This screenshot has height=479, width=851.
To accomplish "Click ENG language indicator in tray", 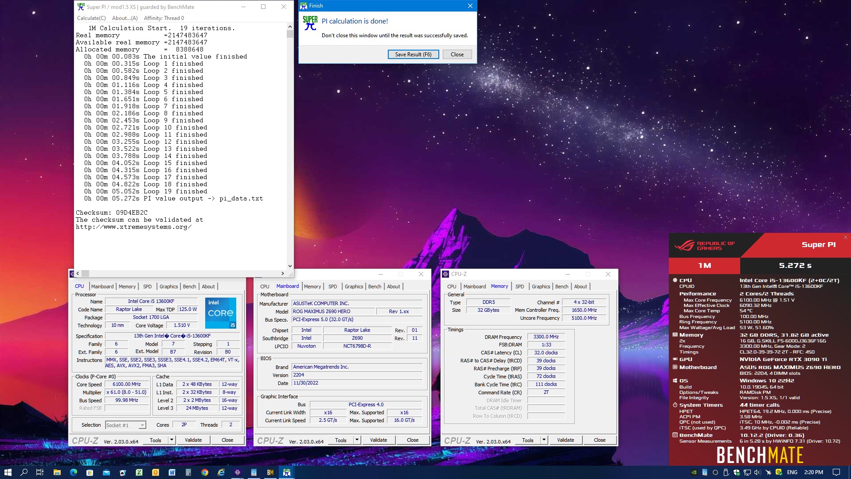I will pyautogui.click(x=792, y=472).
